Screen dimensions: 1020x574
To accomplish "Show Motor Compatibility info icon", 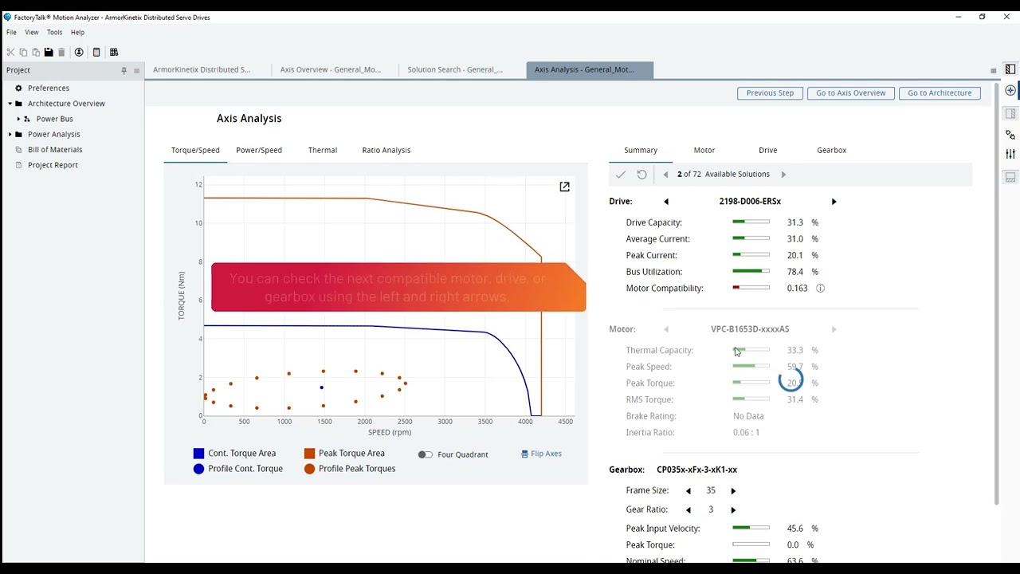I will pyautogui.click(x=820, y=288).
